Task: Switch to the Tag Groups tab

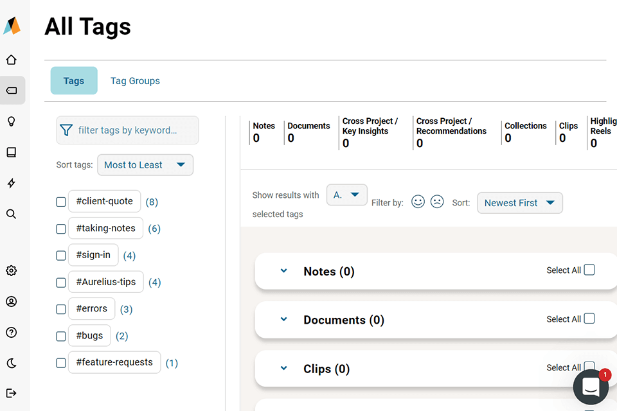Action: pos(135,81)
